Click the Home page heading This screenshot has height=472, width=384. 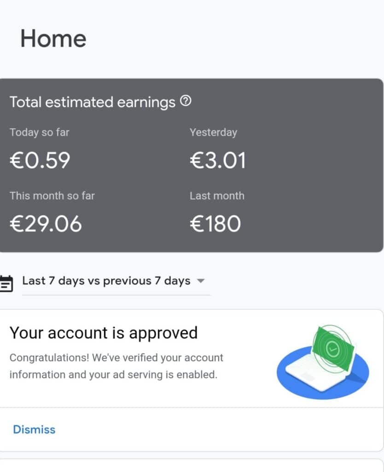click(x=53, y=38)
